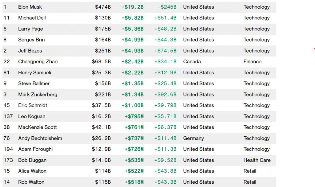Select Leo Koguan in the table
Viewport: 315px width, 187px height.
tap(32, 116)
